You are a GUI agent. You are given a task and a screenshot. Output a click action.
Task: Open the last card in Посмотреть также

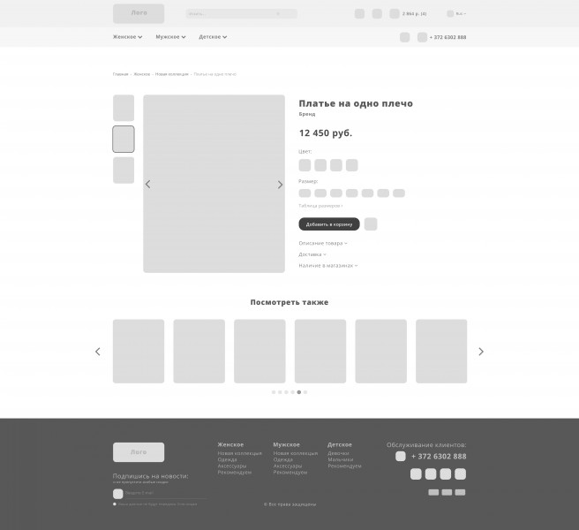coord(441,352)
